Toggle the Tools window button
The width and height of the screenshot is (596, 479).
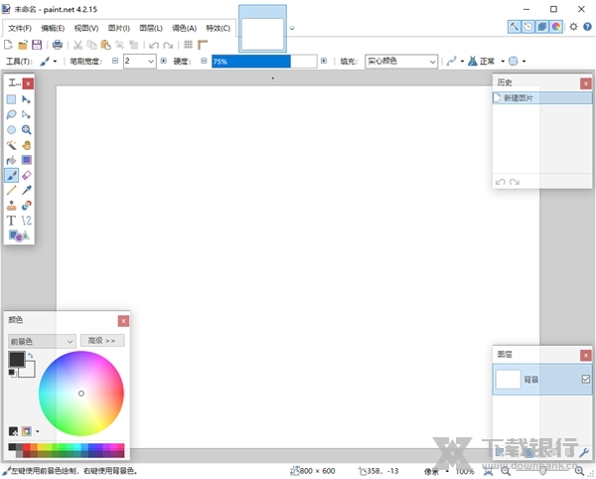pyautogui.click(x=514, y=27)
